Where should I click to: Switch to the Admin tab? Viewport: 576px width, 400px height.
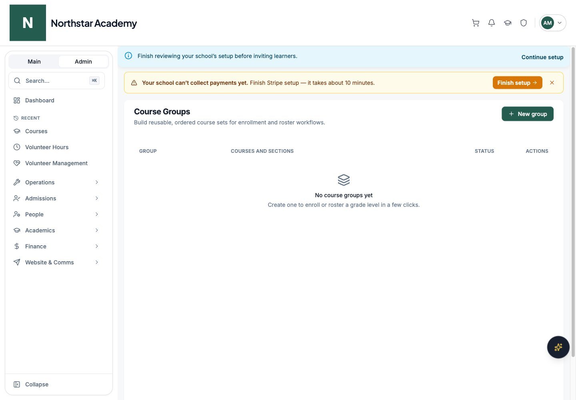(x=83, y=62)
